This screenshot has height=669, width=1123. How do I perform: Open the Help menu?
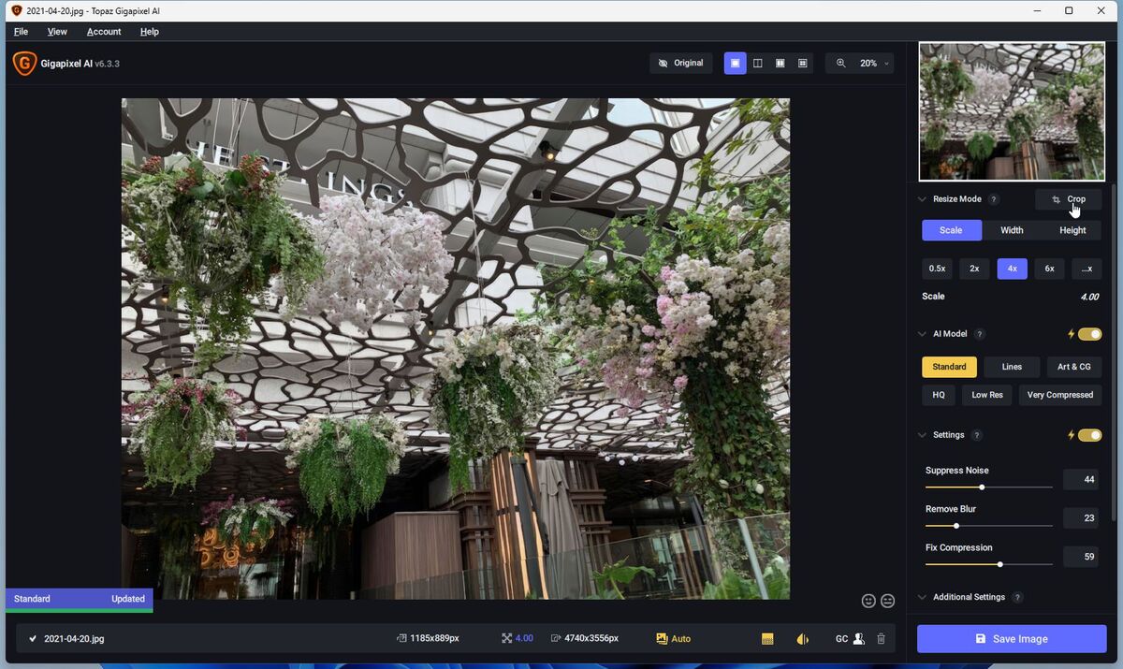[150, 32]
